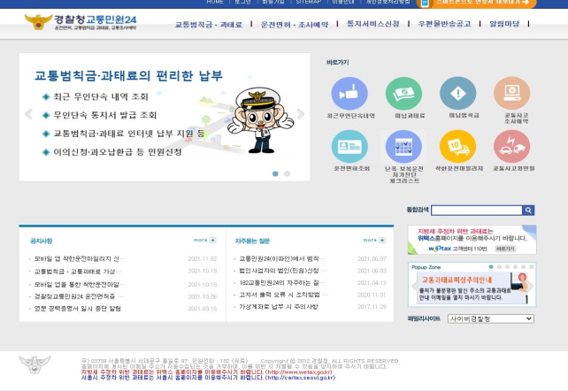Click the plus icon beside 공지사항 more
The width and height of the screenshot is (568, 391).
coord(213,240)
